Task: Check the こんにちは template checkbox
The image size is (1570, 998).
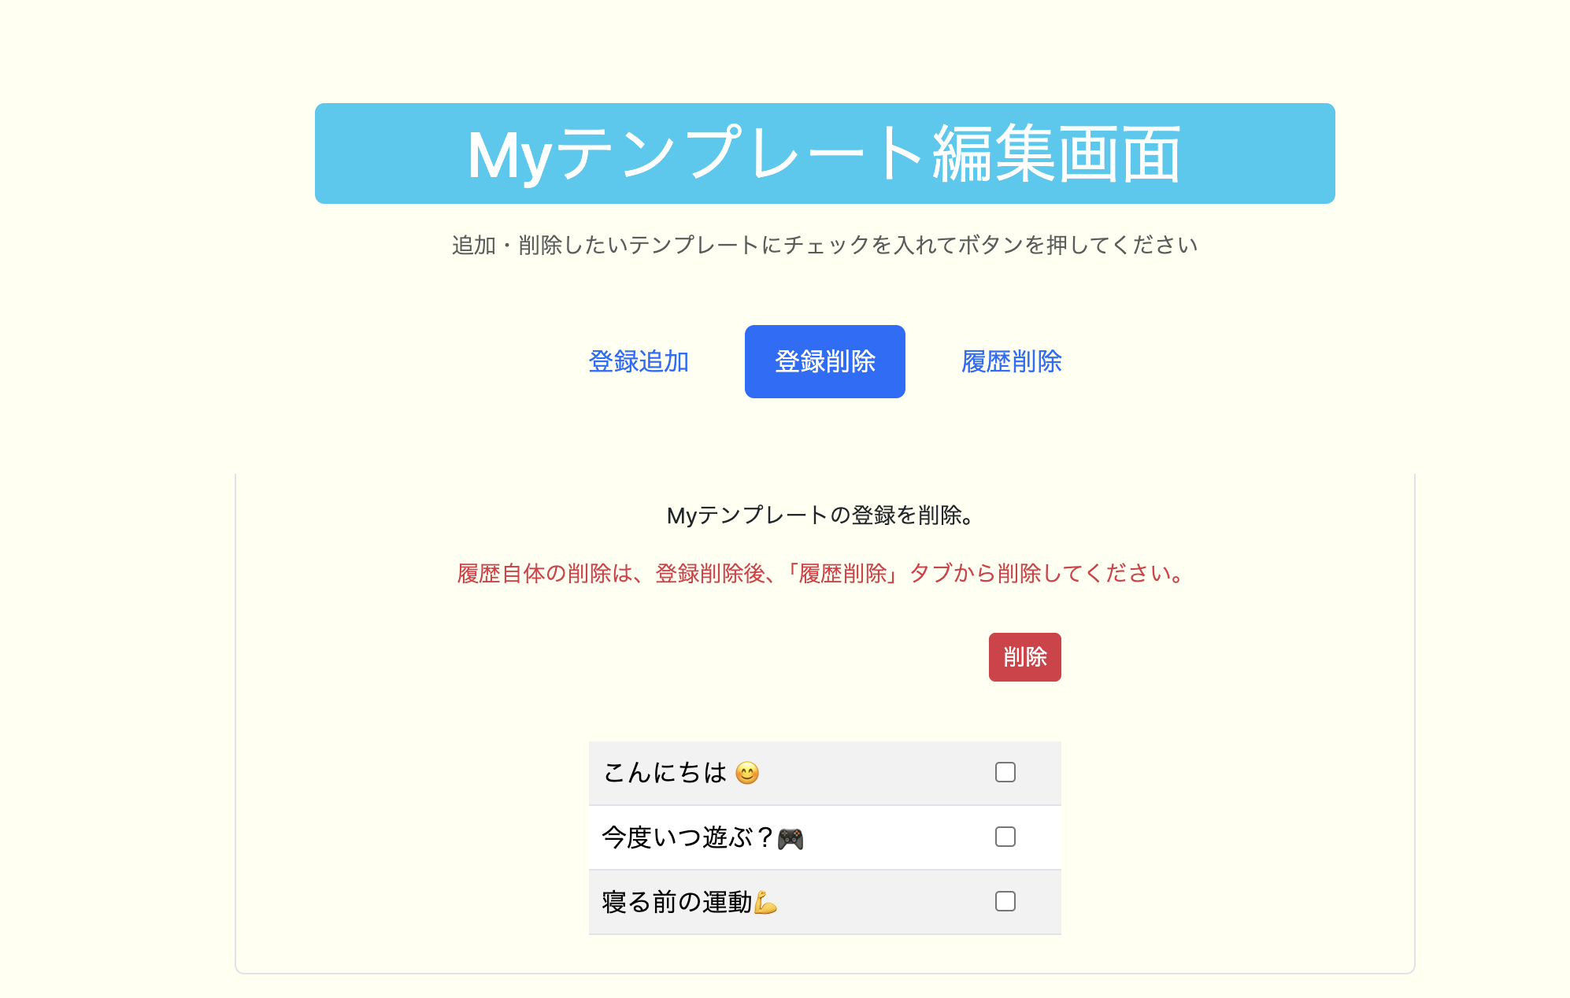Action: [x=1005, y=772]
